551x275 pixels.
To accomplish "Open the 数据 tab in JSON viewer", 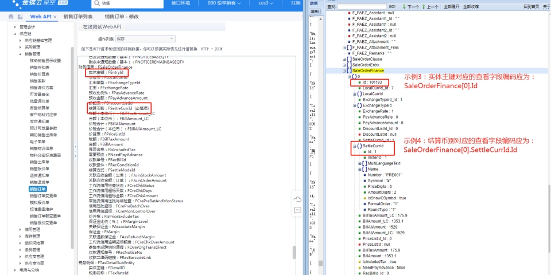I will [x=314, y=3].
